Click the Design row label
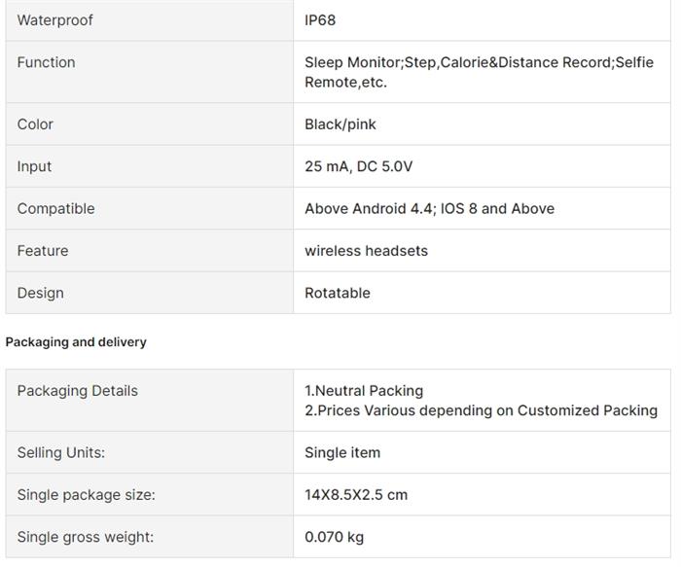The image size is (681, 567). click(x=40, y=293)
